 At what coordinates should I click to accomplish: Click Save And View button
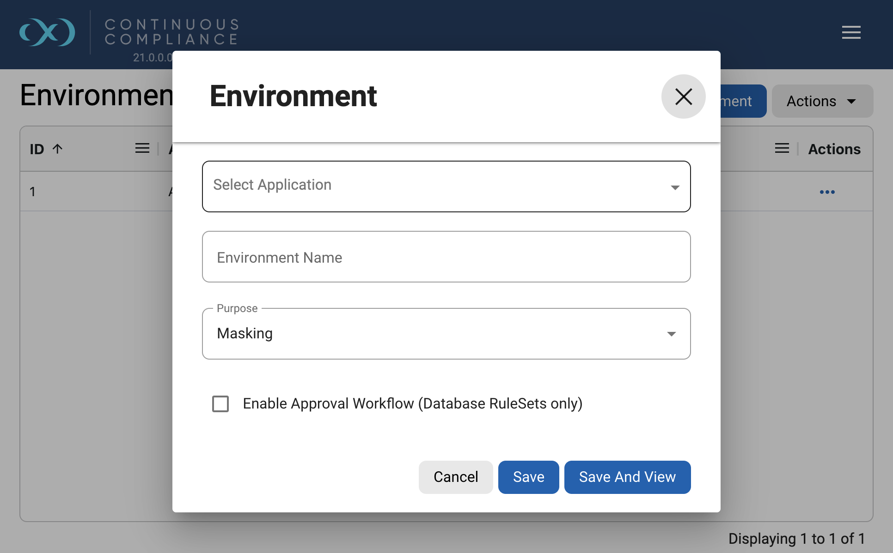(x=627, y=477)
